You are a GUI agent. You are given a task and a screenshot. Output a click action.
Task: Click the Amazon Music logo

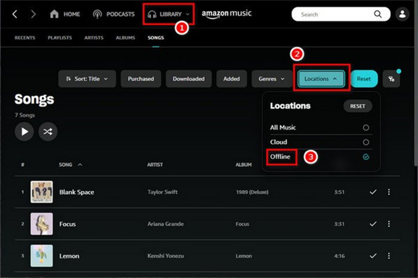tap(226, 14)
